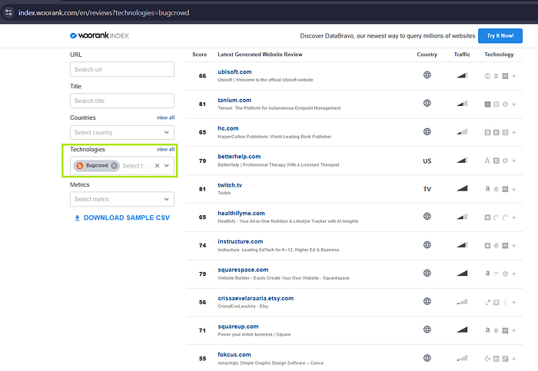Click the Try It Now! button
The width and height of the screenshot is (538, 371).
point(500,35)
